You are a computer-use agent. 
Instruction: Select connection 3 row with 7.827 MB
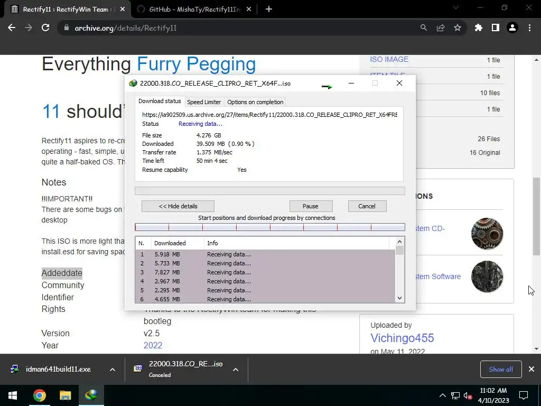coord(265,272)
